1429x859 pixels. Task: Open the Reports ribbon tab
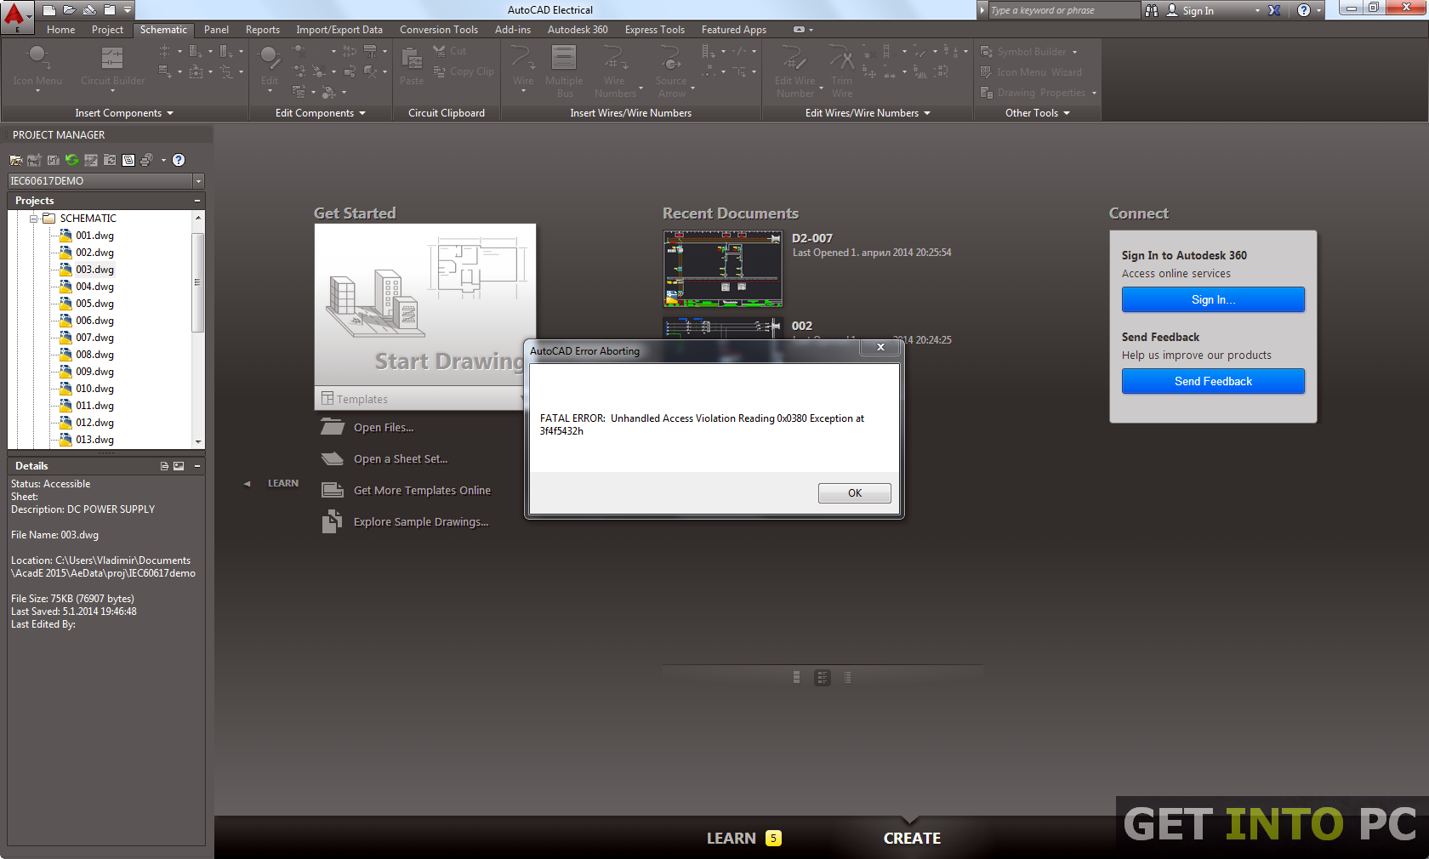[263, 30]
